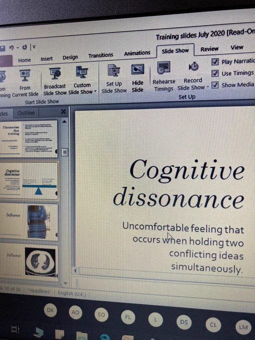Open the Insert ribbon tab
This screenshot has width=255, height=340.
pyautogui.click(x=46, y=59)
